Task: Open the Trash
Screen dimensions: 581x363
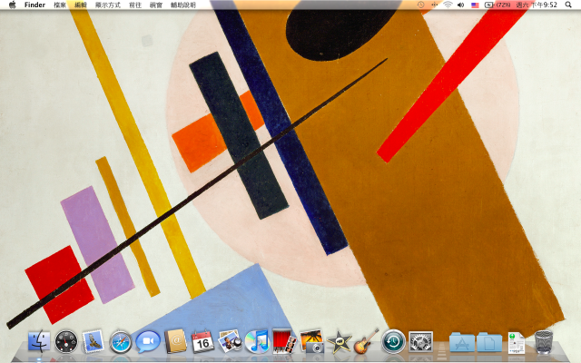Action: (x=544, y=342)
